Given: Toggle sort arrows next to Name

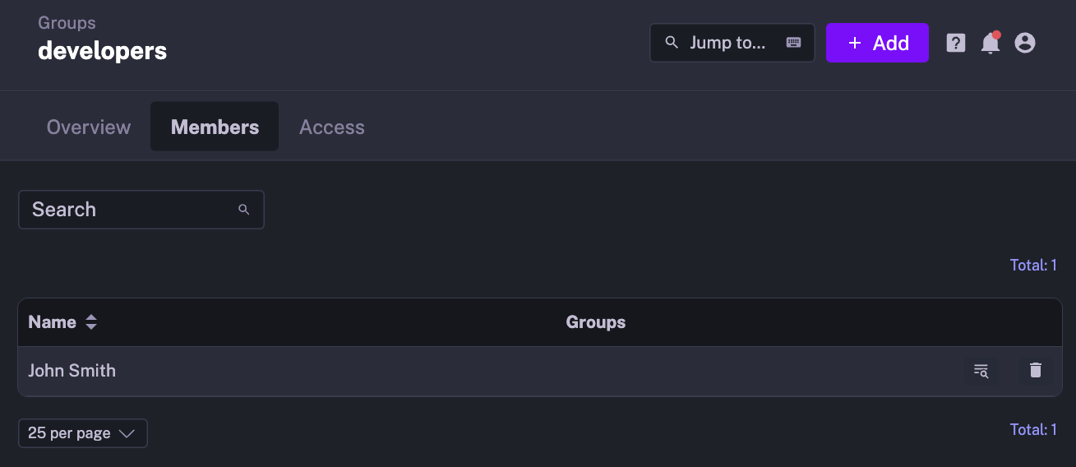Looking at the screenshot, I should pos(91,322).
